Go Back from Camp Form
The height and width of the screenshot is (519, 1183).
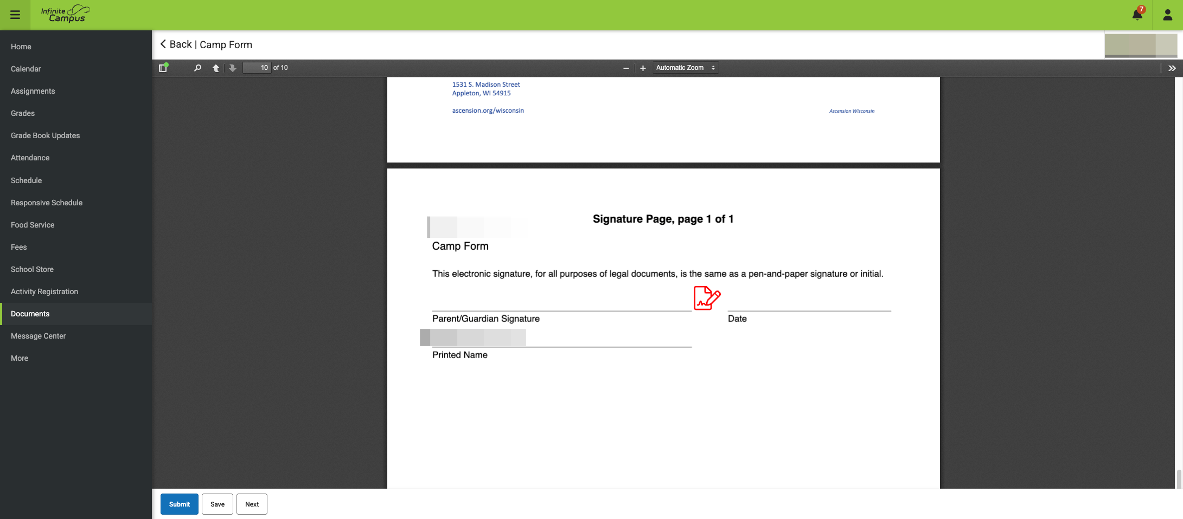[176, 44]
